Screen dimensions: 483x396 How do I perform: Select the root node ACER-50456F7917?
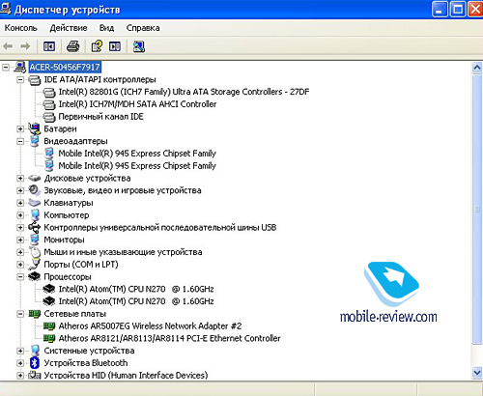(65, 67)
